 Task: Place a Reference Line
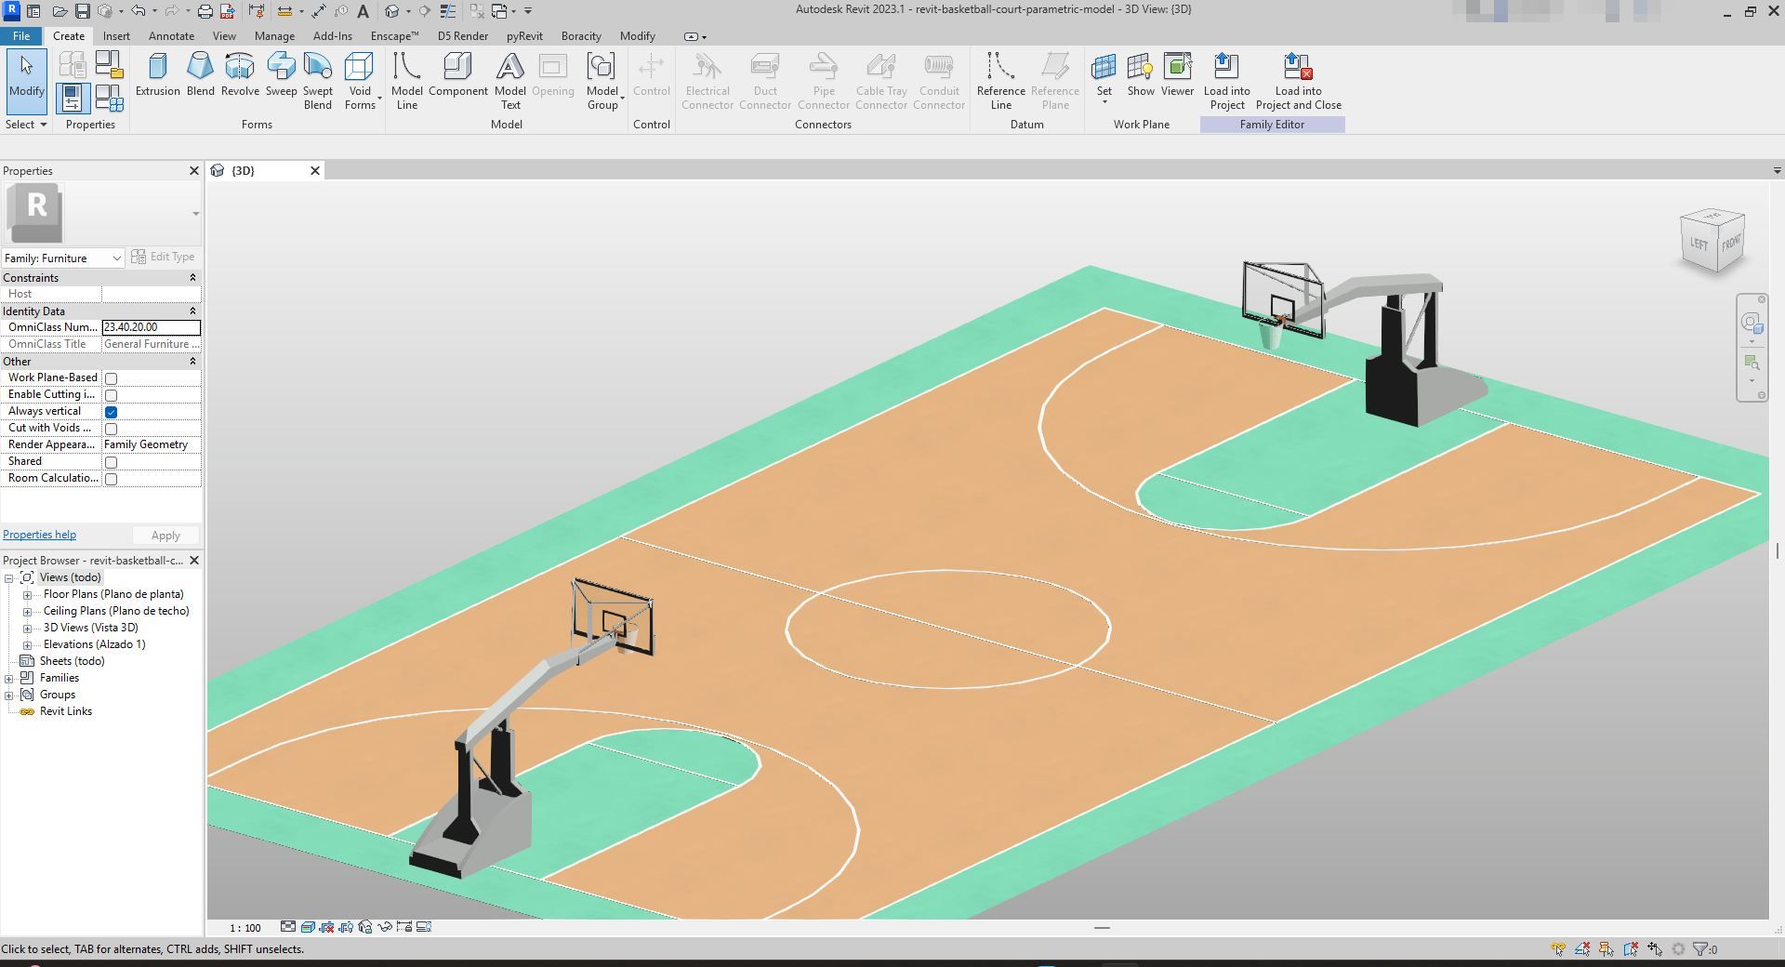(1000, 81)
